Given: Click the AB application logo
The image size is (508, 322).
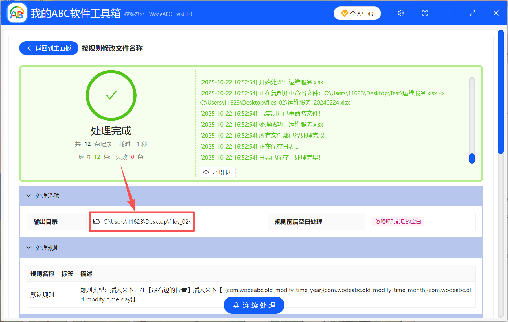Looking at the screenshot, I should click(x=17, y=13).
